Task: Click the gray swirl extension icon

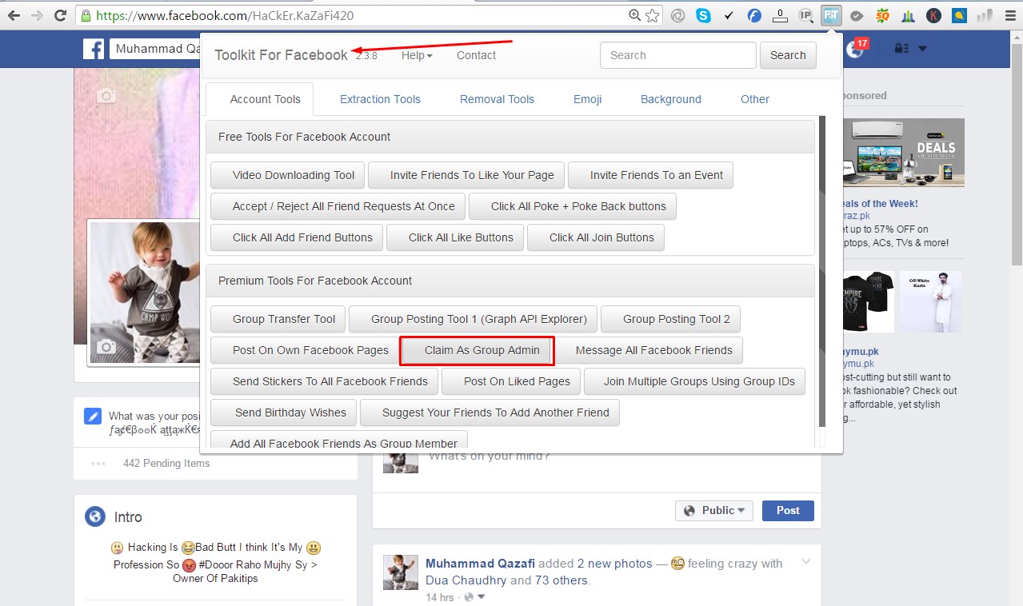Action: click(677, 15)
